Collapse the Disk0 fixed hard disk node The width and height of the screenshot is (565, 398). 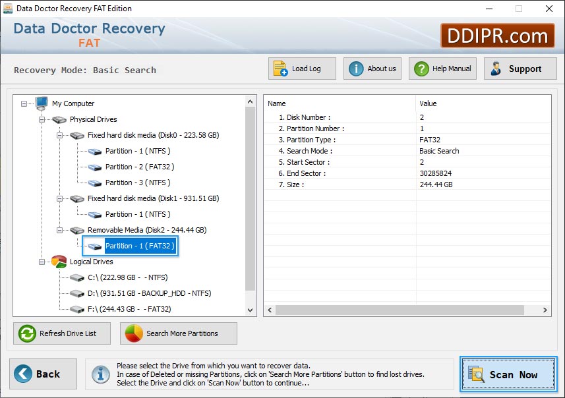pyautogui.click(x=60, y=136)
